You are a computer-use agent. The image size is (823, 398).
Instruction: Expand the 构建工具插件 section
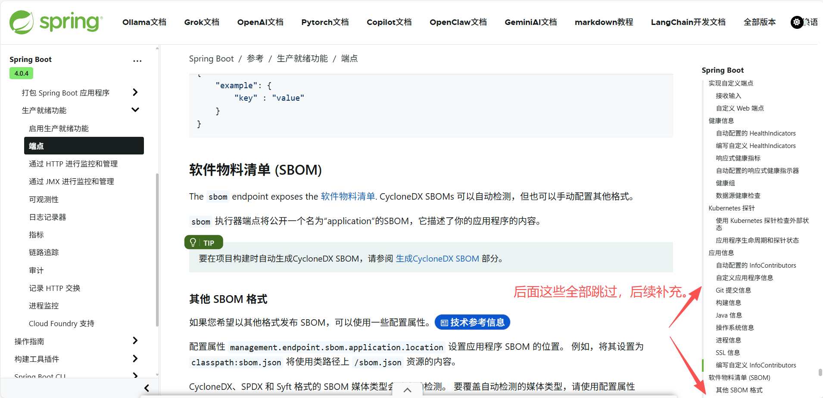click(x=135, y=358)
